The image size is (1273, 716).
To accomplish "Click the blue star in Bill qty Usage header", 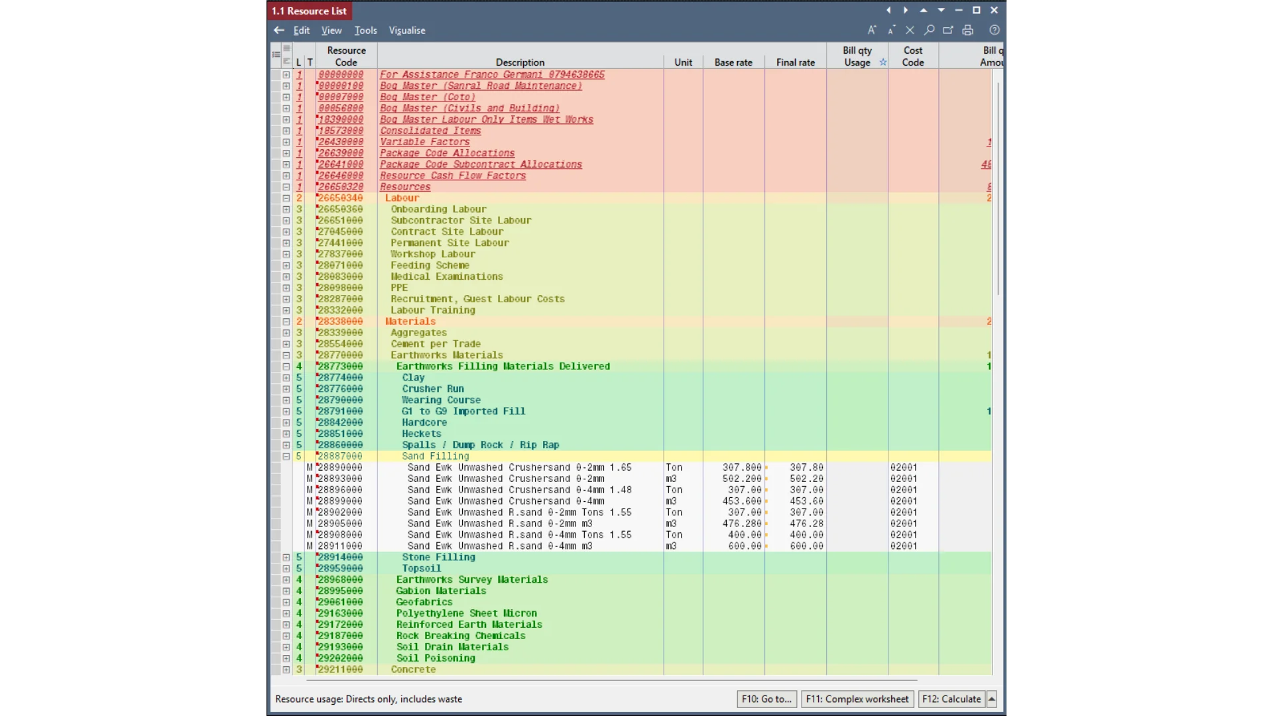I will (883, 62).
